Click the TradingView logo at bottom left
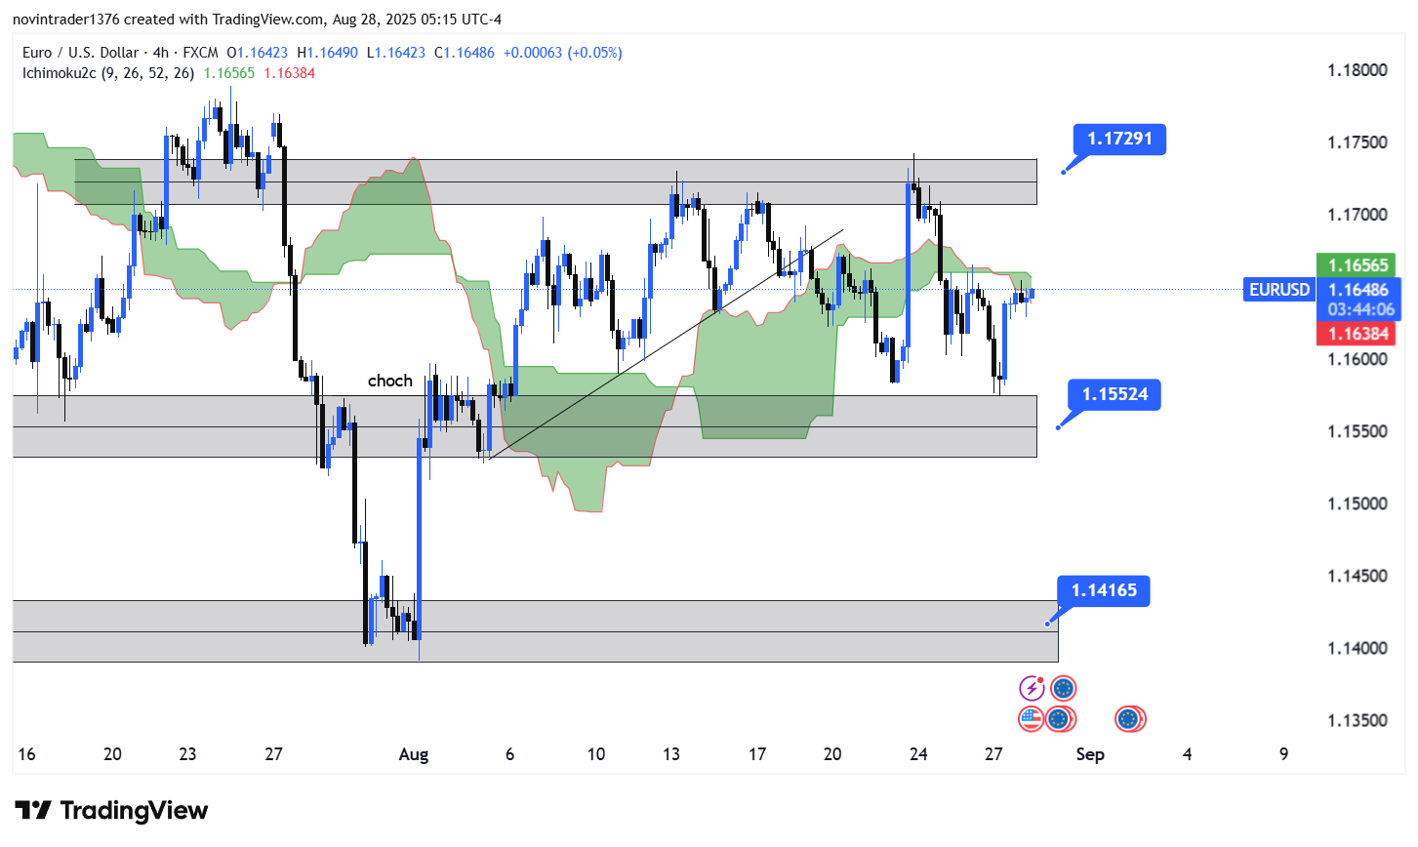Viewport: 1418px width, 847px height. pyautogui.click(x=111, y=810)
